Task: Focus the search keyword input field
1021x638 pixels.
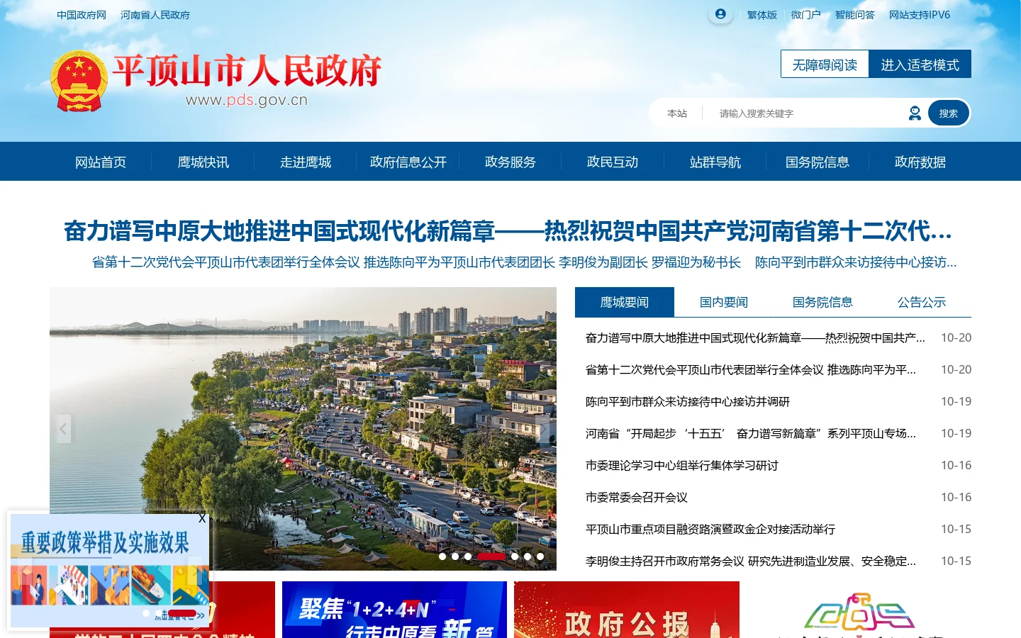Action: pyautogui.click(x=808, y=113)
